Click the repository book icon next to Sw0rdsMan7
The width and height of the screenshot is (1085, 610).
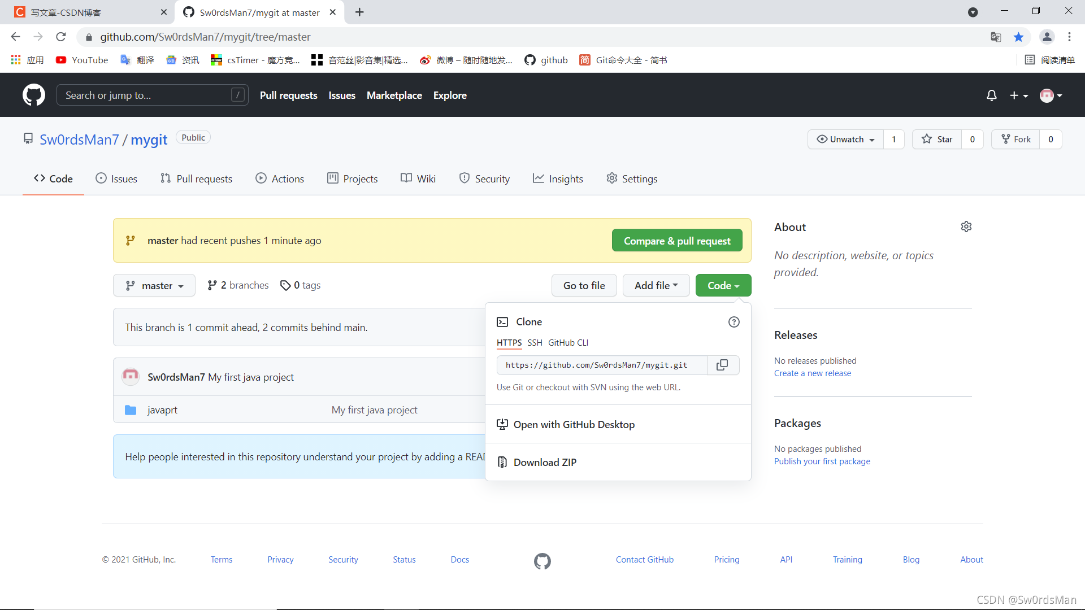(x=28, y=138)
